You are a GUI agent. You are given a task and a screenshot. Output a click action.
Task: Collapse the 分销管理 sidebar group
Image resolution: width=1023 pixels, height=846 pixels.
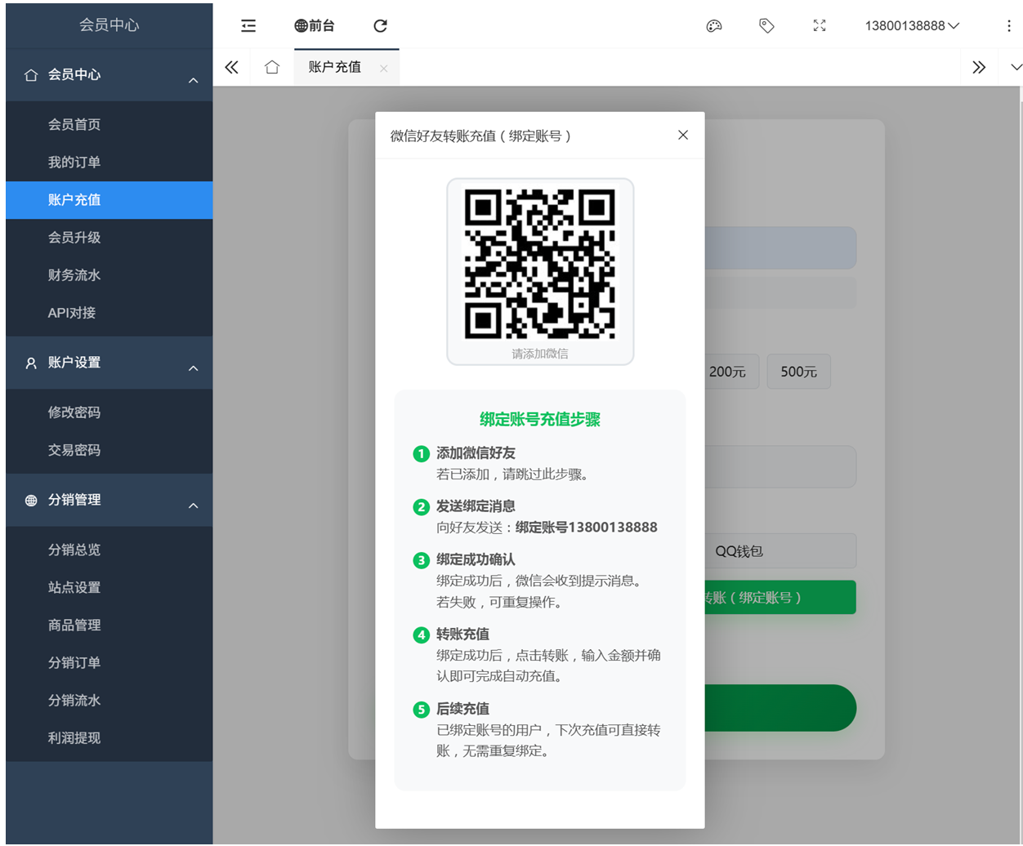pyautogui.click(x=193, y=505)
